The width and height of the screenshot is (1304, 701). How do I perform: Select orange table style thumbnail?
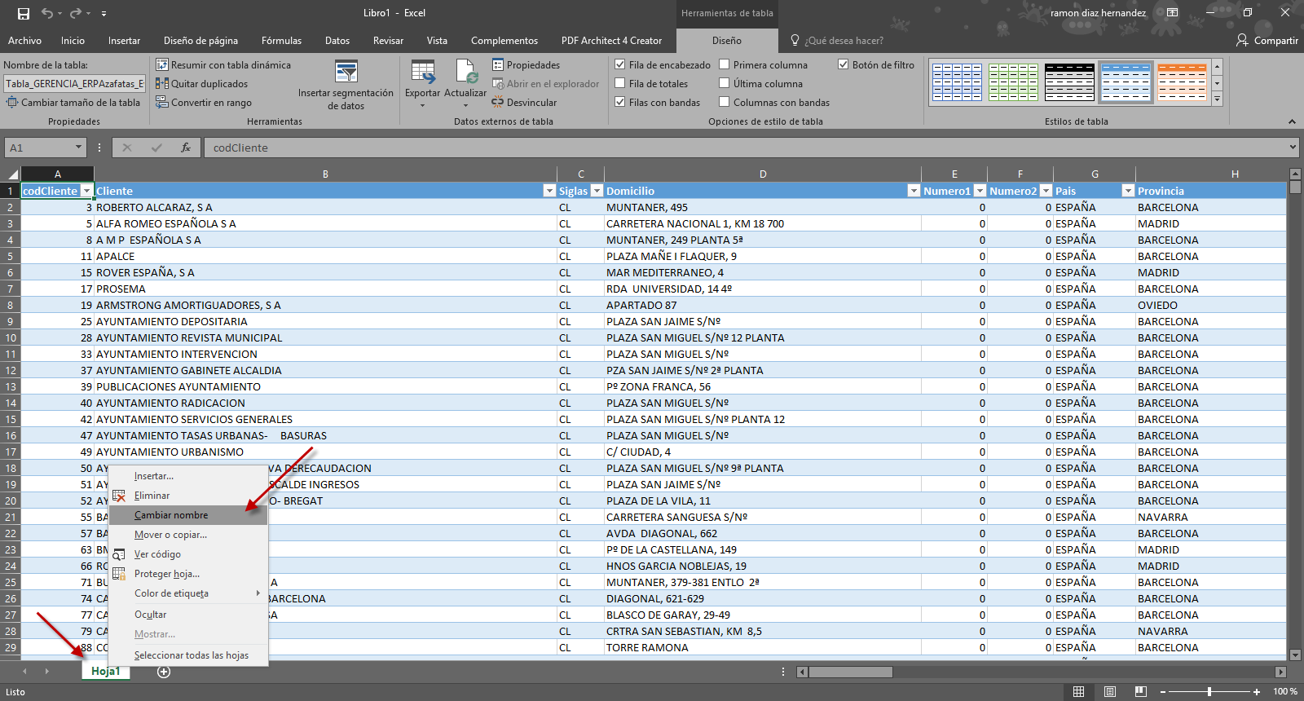coord(1182,82)
